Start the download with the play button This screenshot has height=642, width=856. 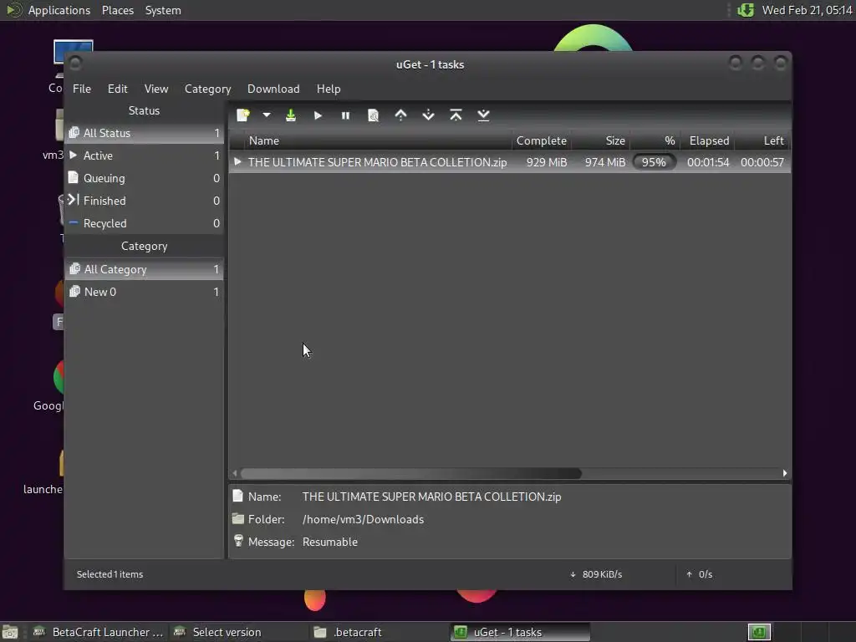[318, 115]
